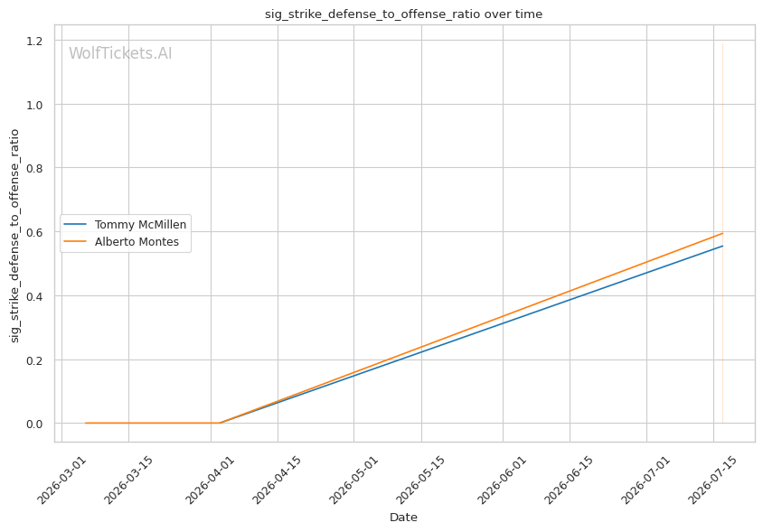Select Alberto Montes legend entry
Image resolution: width=763 pixels, height=532 pixels.
point(137,242)
